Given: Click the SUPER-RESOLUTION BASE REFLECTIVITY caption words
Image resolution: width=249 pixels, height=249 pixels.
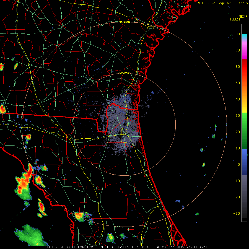Looking at the screenshot, I should coord(87,247).
